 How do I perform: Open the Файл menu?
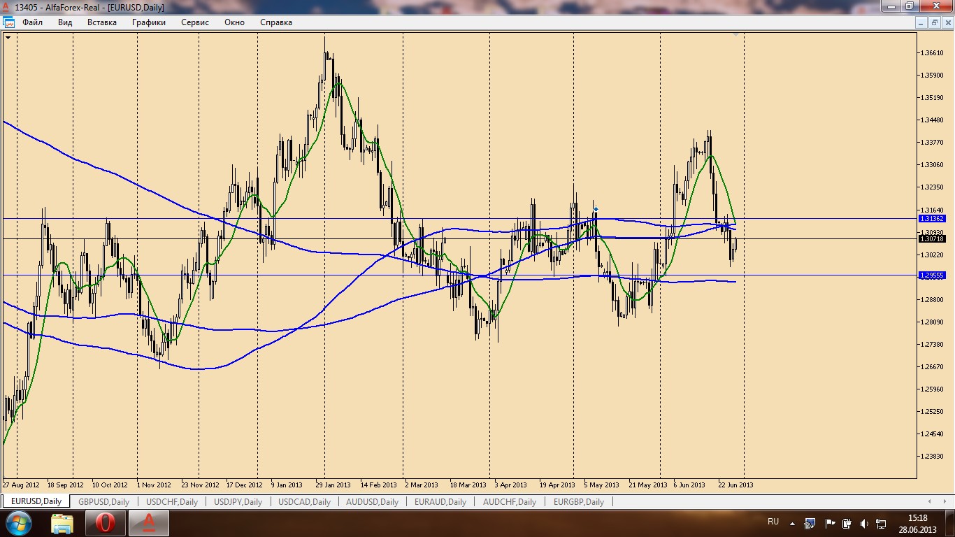tap(33, 22)
